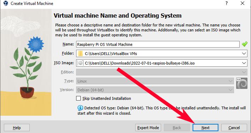Click the VirtualBox cube icon in title bar
Image resolution: width=251 pixels, height=133 pixels.
[x=6, y=3]
